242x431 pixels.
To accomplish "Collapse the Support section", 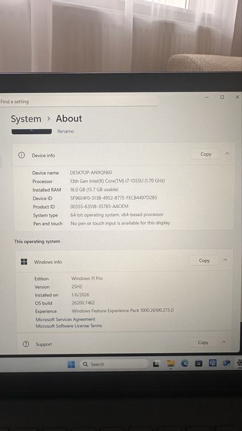I will click(224, 342).
